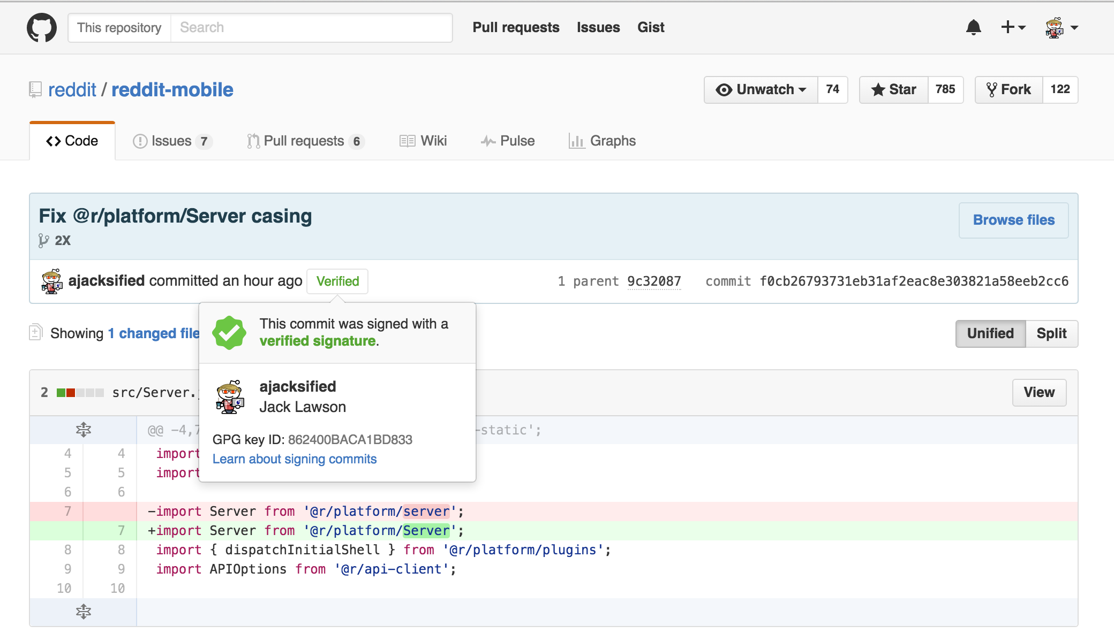The image size is (1114, 641).
Task: Open the notifications bell
Action: coord(975,27)
